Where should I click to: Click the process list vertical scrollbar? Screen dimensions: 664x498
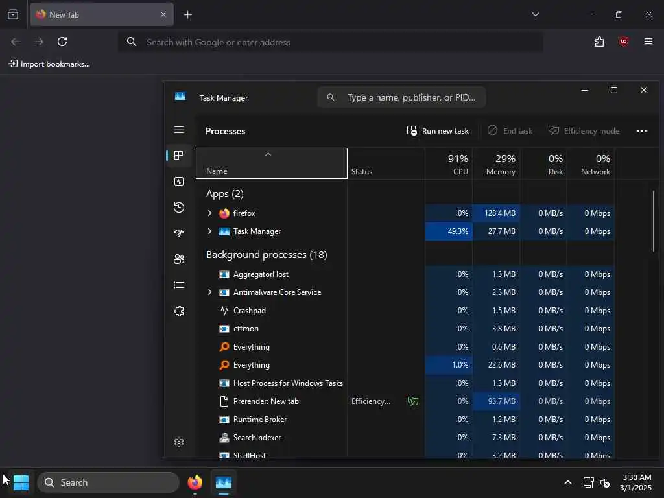(654, 221)
